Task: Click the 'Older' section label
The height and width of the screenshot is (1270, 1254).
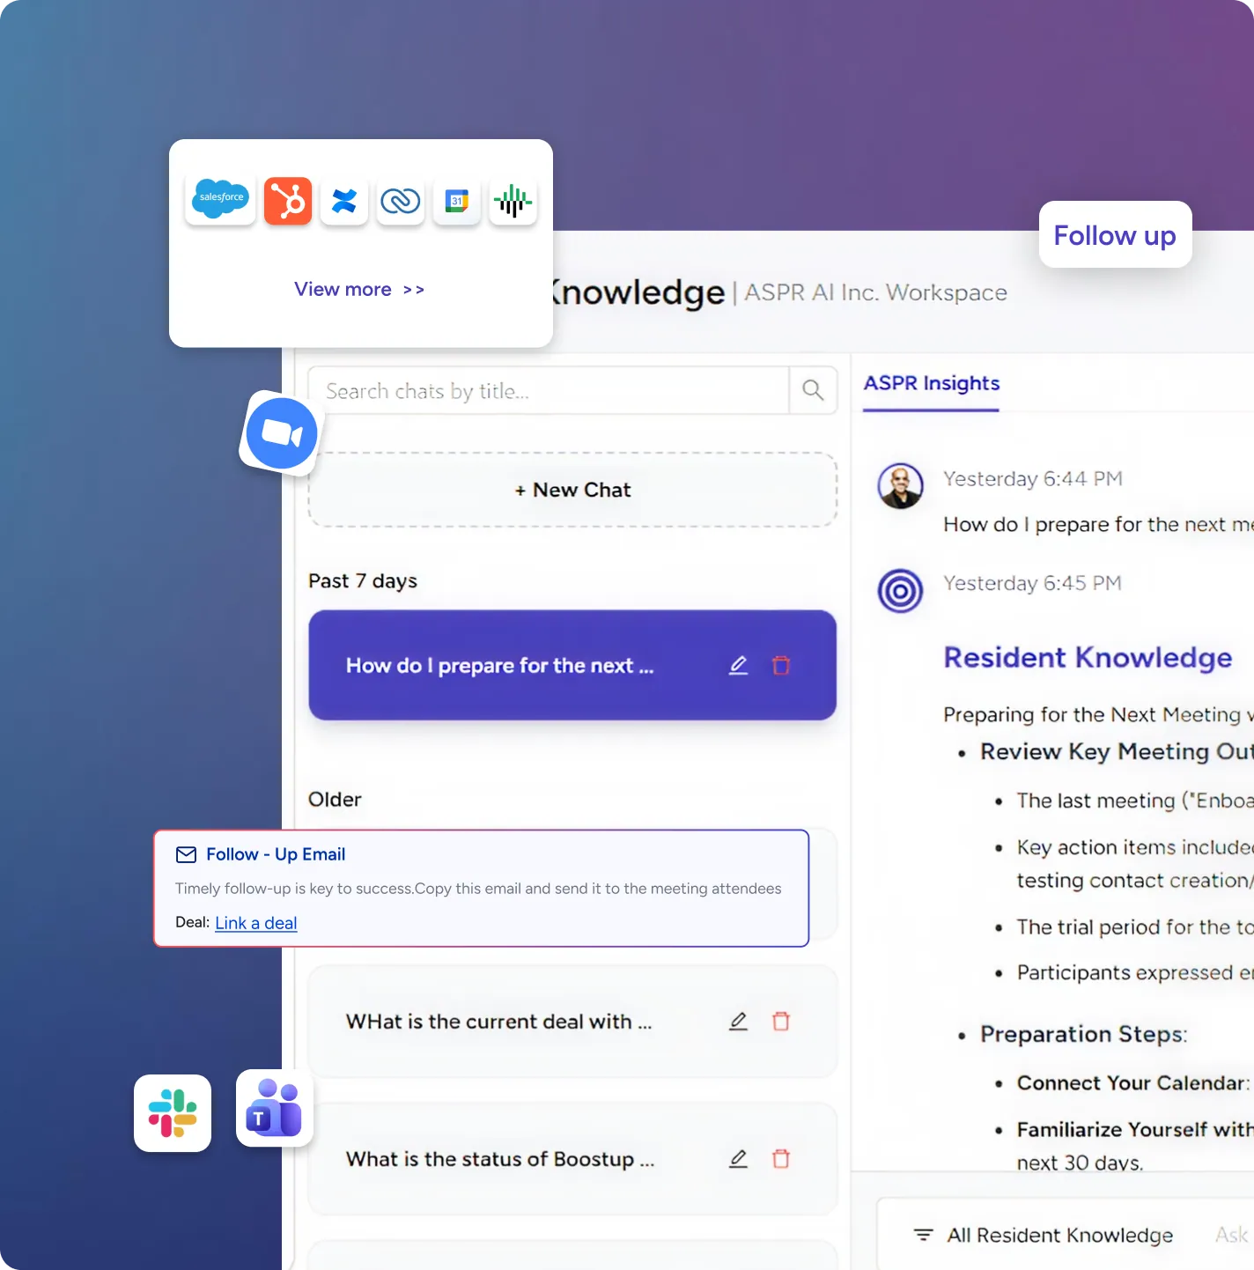Action: [x=335, y=800]
